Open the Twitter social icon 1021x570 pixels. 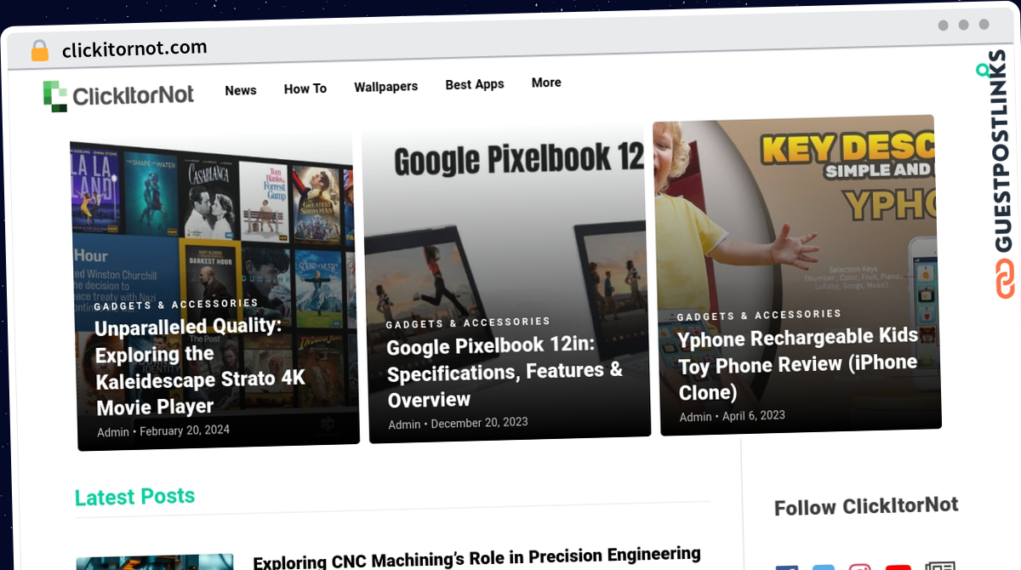(x=823, y=567)
